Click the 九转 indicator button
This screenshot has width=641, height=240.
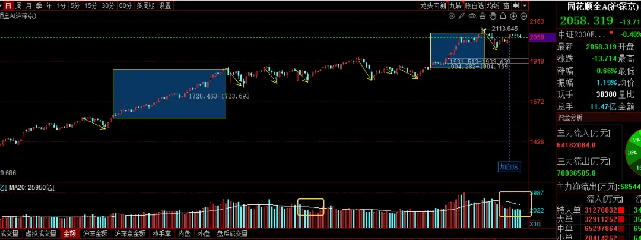tap(455, 6)
